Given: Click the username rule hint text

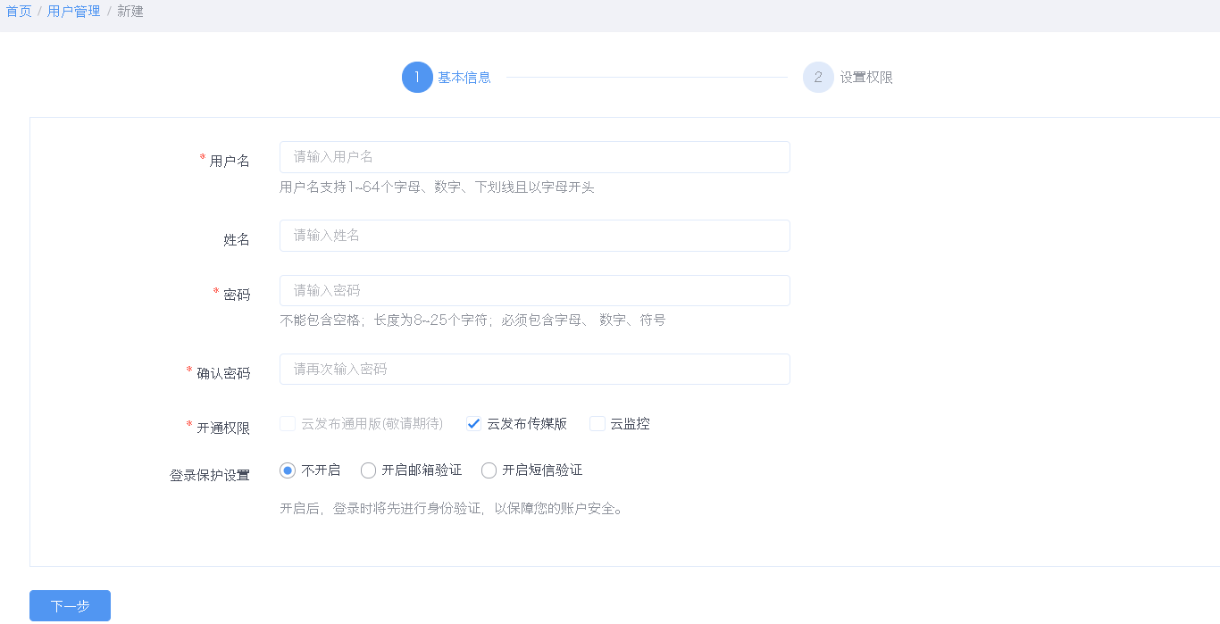Looking at the screenshot, I should pos(437,187).
